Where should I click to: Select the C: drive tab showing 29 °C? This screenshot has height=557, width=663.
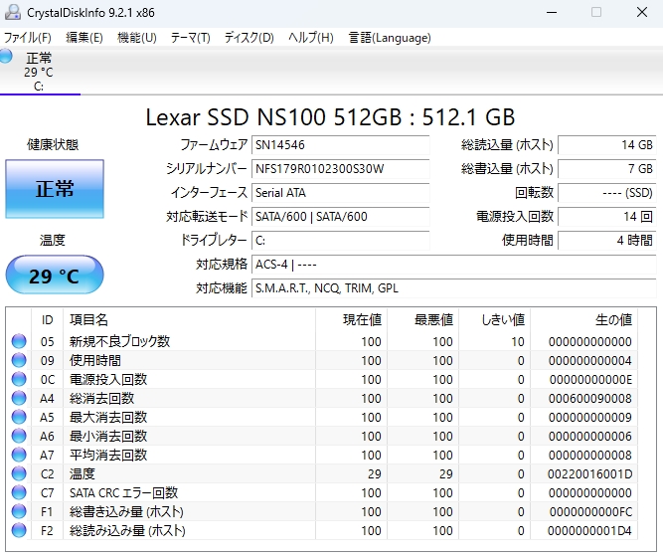[39, 72]
